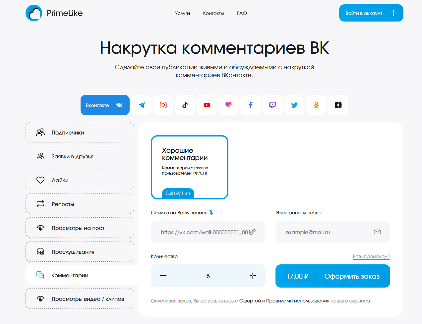This screenshot has width=422, height=324.
Task: Click the VK logo in Вконтакте tab
Action: [119, 105]
